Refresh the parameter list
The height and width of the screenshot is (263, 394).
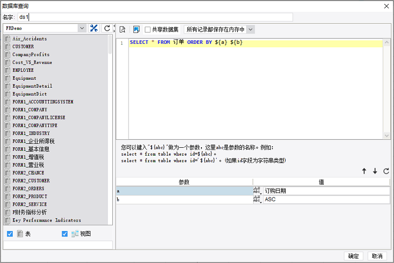point(386,171)
